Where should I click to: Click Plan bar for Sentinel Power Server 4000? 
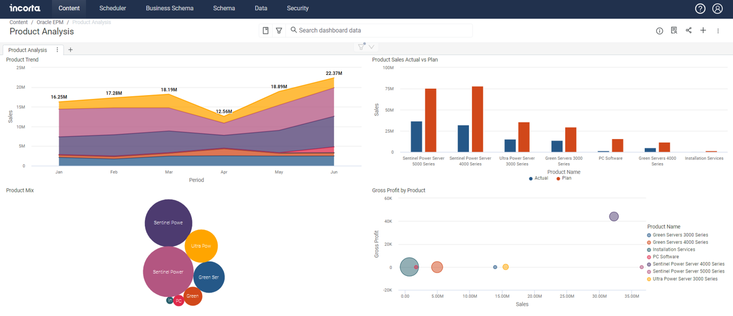coord(478,119)
